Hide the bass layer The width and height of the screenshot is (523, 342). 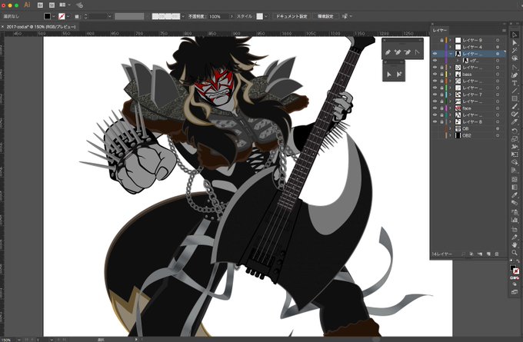pyautogui.click(x=435, y=75)
